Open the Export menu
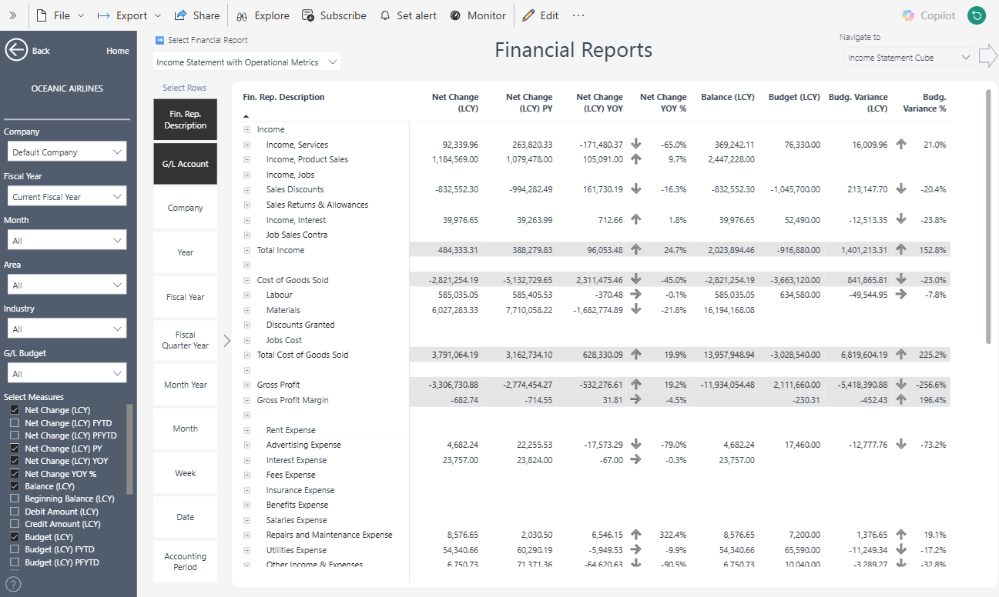 129,15
